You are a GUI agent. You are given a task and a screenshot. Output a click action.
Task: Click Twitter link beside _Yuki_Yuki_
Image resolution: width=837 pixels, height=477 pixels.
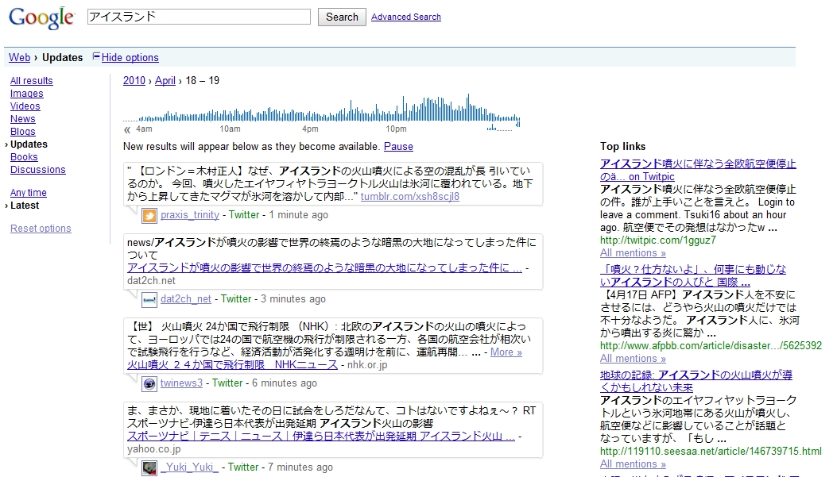click(x=243, y=467)
